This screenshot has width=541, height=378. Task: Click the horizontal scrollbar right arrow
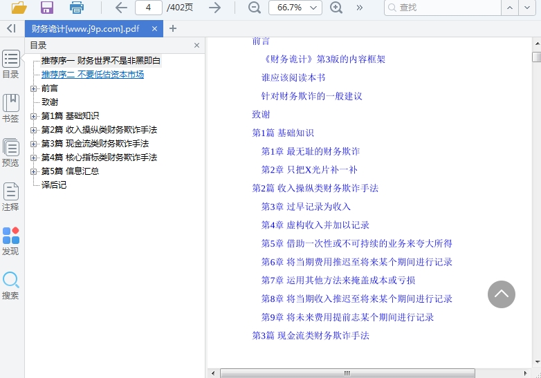526,373
